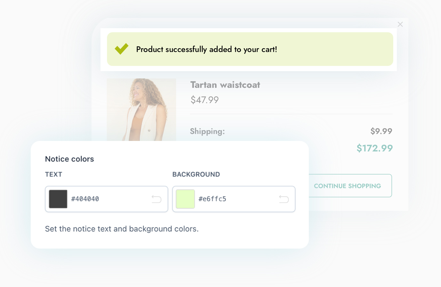Click the Tartan waistcoat product title
Viewport: 441px width, 287px height.
[225, 85]
